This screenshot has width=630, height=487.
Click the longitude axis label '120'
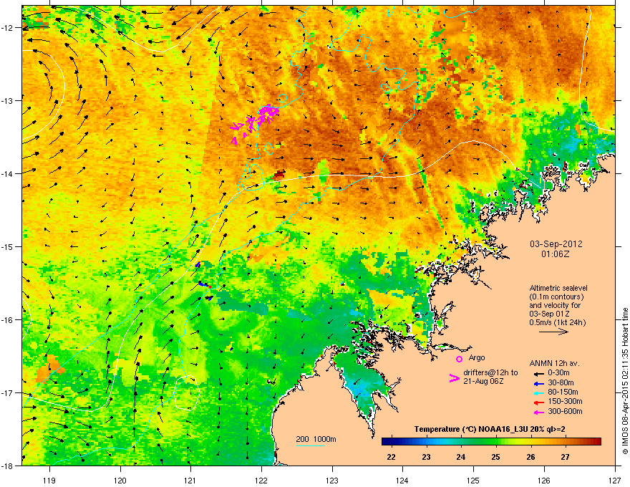pos(120,481)
